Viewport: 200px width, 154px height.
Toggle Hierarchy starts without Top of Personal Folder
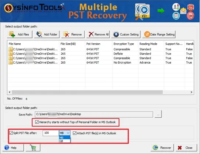click(x=37, y=122)
